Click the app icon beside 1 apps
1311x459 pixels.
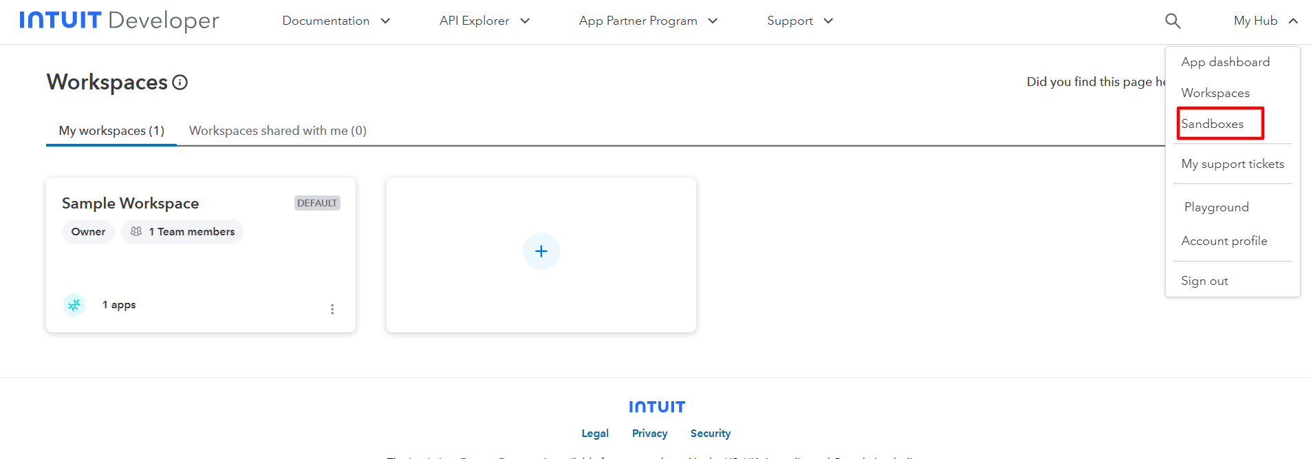click(x=74, y=304)
